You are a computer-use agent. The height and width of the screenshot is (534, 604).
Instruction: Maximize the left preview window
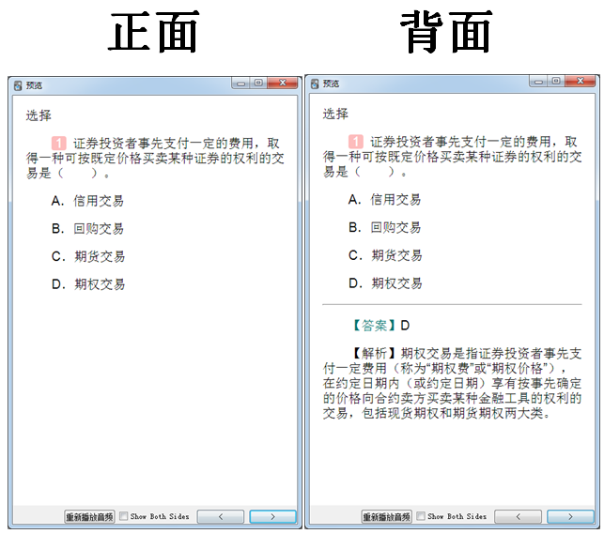(x=258, y=83)
